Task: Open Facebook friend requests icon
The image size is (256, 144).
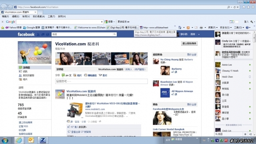Action: coord(38,34)
